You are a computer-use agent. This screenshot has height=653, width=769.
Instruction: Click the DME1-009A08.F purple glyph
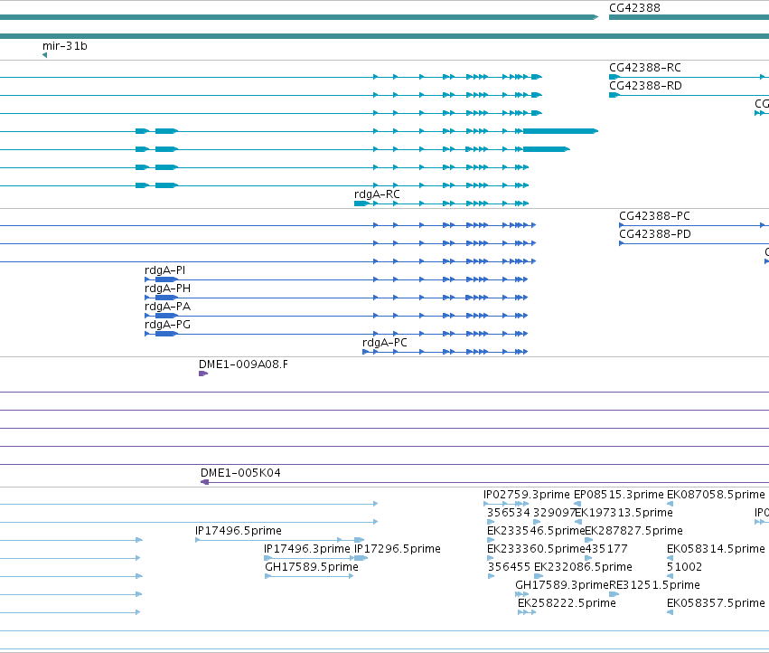pyautogui.click(x=203, y=374)
